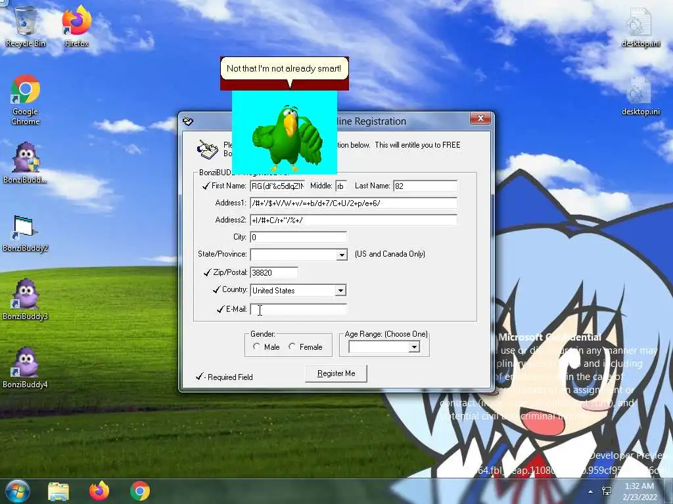The height and width of the screenshot is (504, 673).
Task: Open the Google Chrome desktop shortcut
Action: [26, 100]
